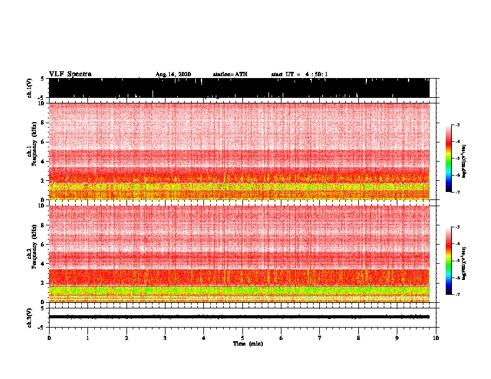Click time axis tick label "4"
Image resolution: width=491 pixels, height=379 pixels.
(204, 338)
